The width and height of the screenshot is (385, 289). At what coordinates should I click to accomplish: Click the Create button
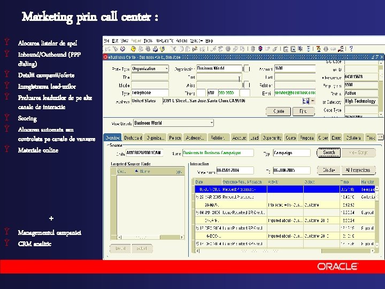pyautogui.click(x=279, y=111)
